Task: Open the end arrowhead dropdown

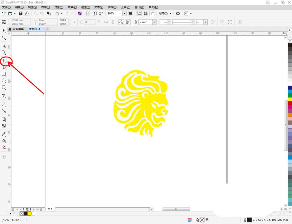Action: point(205,22)
